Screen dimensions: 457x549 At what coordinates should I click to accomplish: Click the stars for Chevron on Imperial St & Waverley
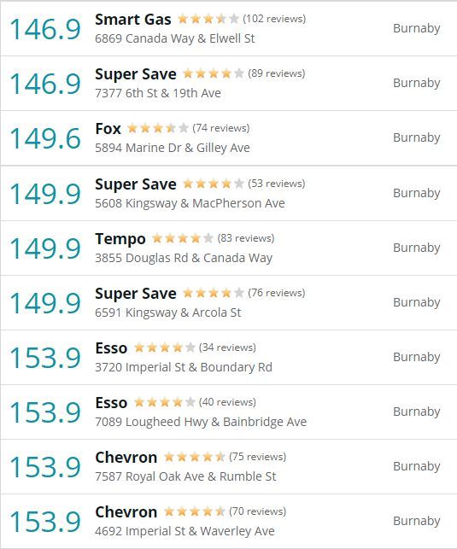(195, 512)
